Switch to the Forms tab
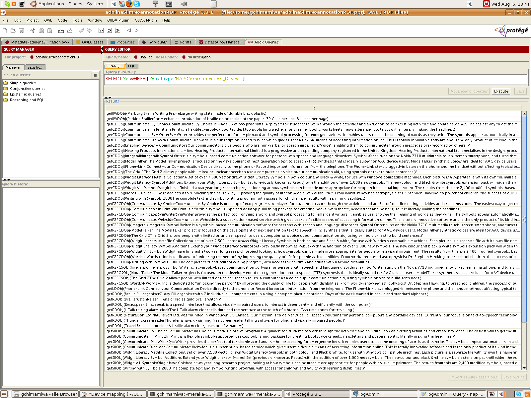 (183, 42)
